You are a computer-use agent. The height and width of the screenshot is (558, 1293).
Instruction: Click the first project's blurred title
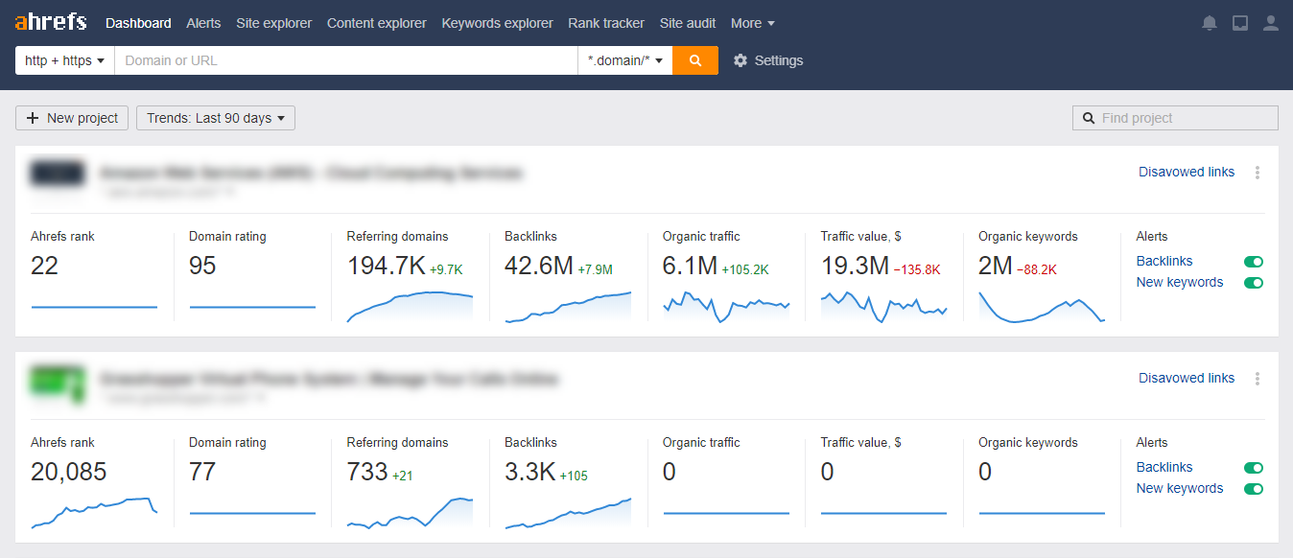pos(312,174)
